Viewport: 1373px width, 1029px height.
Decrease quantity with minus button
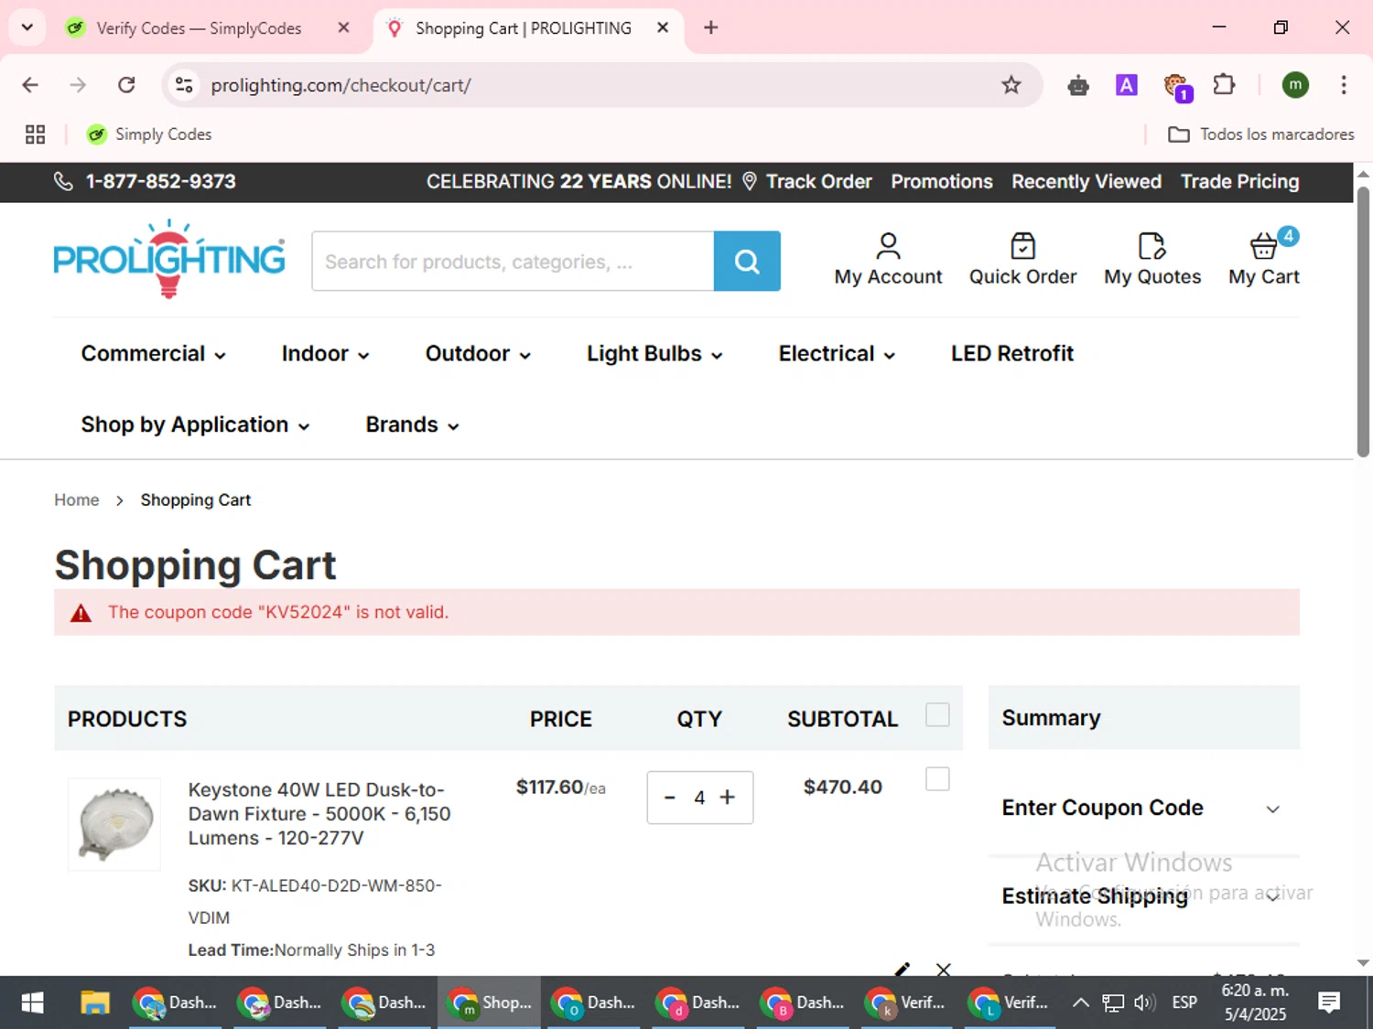coord(669,798)
